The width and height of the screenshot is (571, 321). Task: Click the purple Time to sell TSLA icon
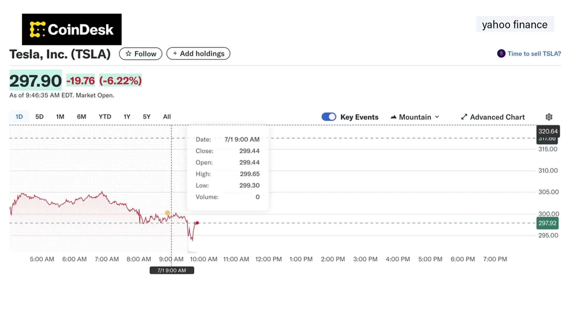coord(501,53)
